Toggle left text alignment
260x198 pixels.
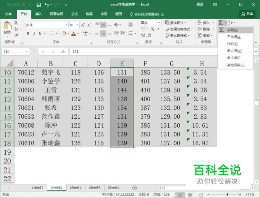[x=97, y=33]
